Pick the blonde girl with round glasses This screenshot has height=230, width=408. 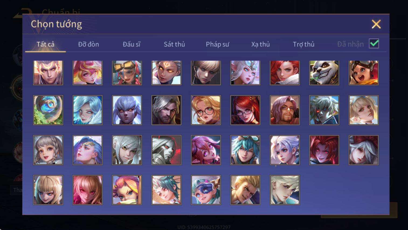point(206,110)
